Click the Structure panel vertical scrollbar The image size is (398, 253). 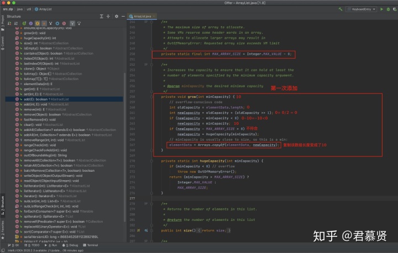pos(124,147)
